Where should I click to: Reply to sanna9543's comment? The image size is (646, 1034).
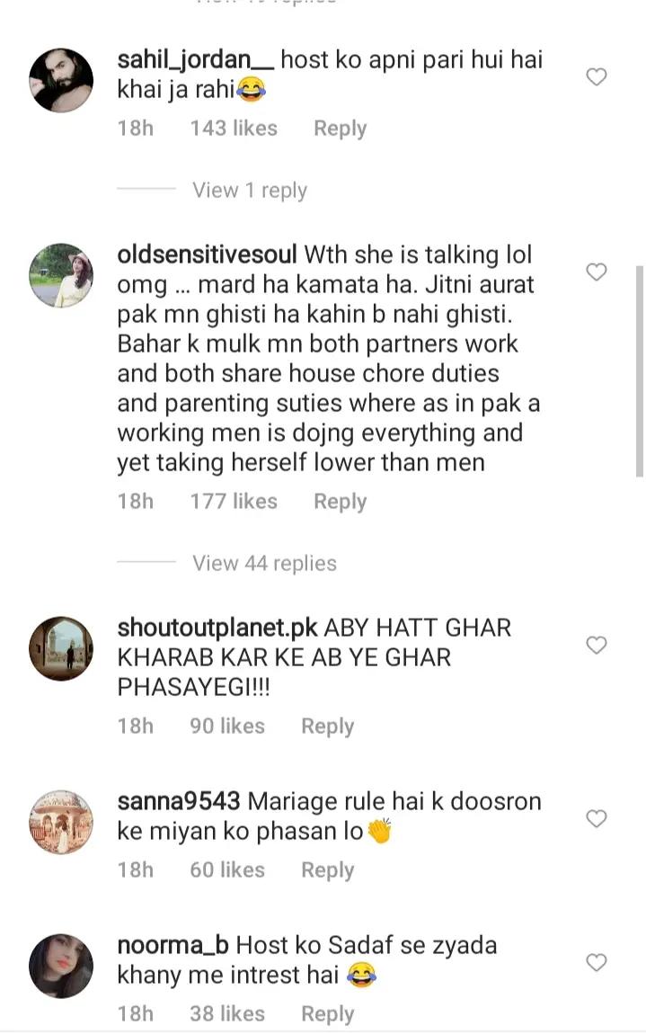coord(328,870)
